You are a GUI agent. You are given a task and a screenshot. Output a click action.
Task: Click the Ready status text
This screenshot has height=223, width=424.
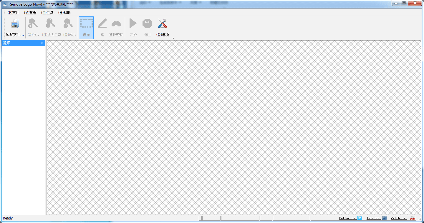pos(8,218)
